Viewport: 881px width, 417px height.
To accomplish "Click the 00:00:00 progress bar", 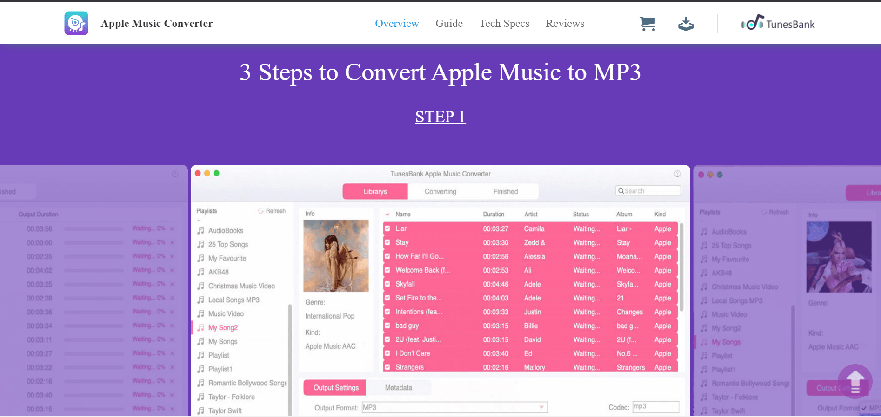I will click(x=94, y=243).
